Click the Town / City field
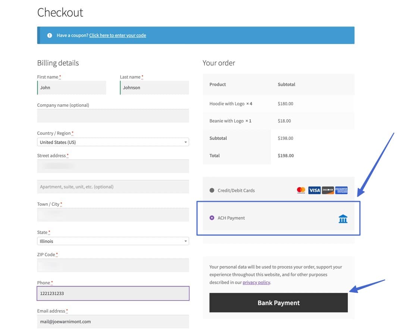Screen dimensions: 410x333 tap(113, 215)
